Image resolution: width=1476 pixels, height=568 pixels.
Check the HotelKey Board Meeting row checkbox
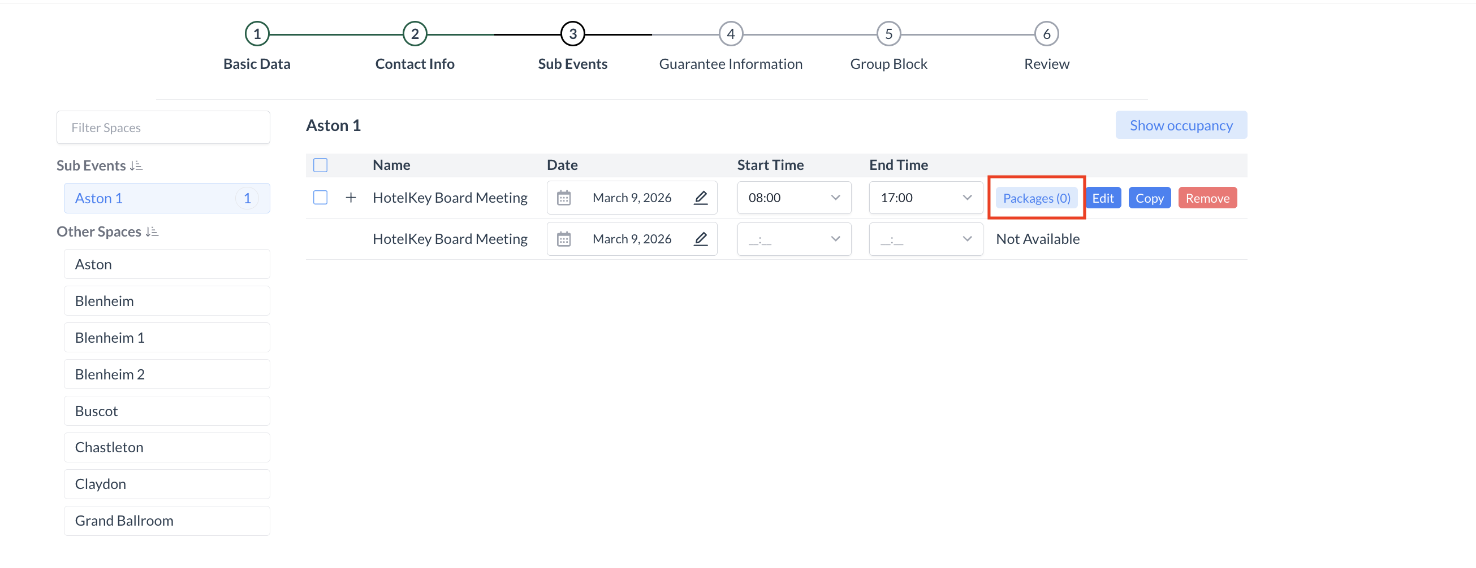coord(320,198)
